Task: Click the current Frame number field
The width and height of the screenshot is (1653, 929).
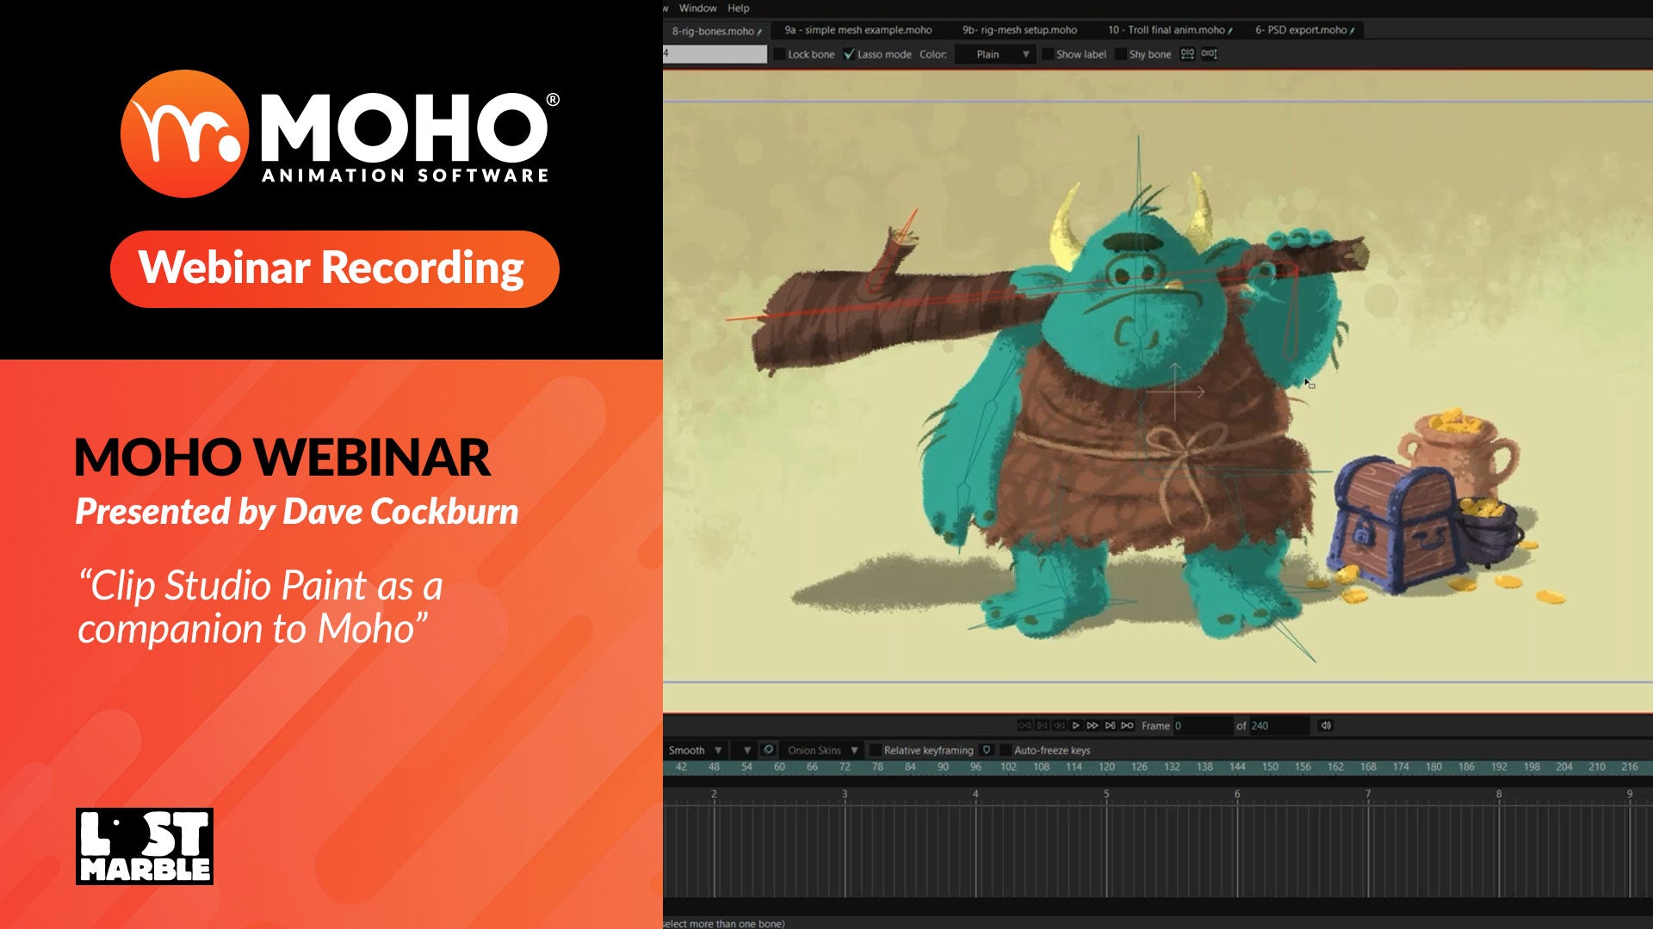Action: point(1201,725)
